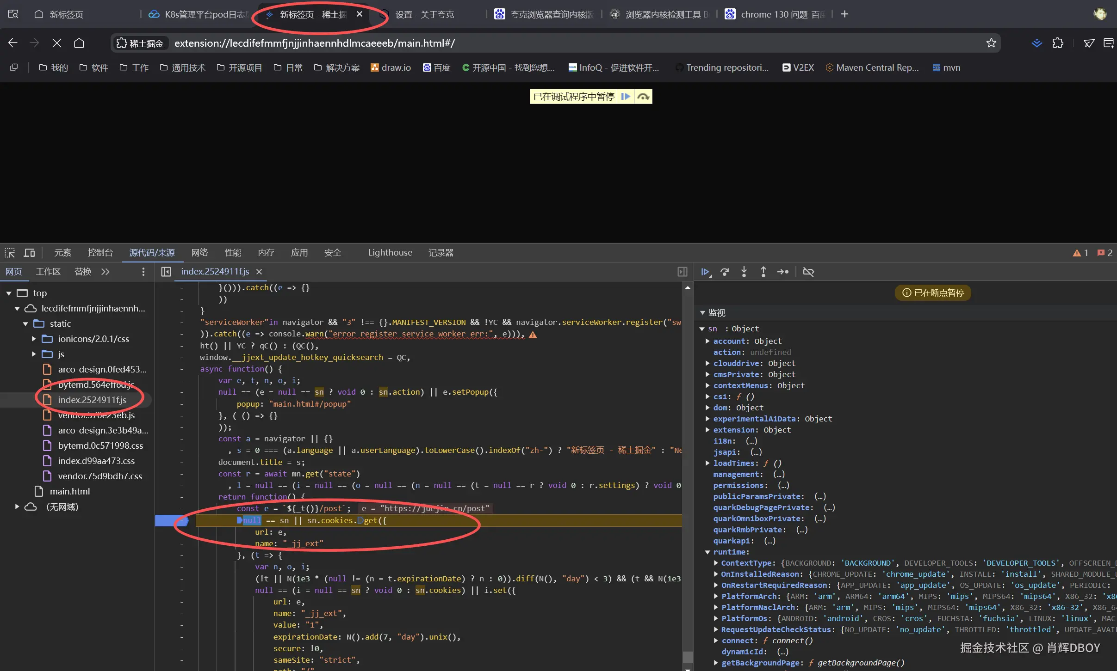The image size is (1117, 671).
Task: Open the 控制台 tab
Action: 100,253
